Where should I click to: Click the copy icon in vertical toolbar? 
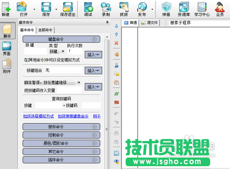[116, 74]
